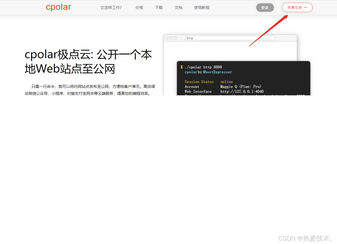Click the http://127.0.0.1:4040 text

coord(242,91)
